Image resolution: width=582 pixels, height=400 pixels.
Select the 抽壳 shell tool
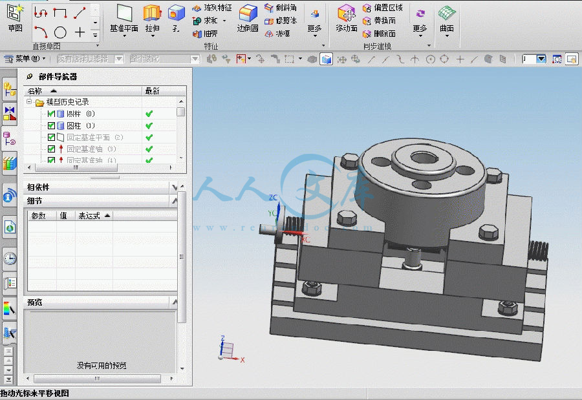pyautogui.click(x=205, y=34)
